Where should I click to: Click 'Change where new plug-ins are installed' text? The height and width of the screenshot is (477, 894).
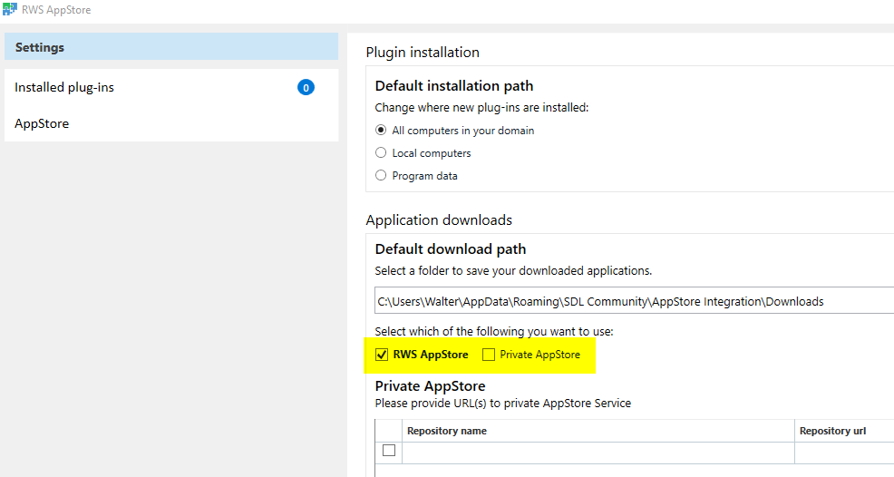[481, 108]
